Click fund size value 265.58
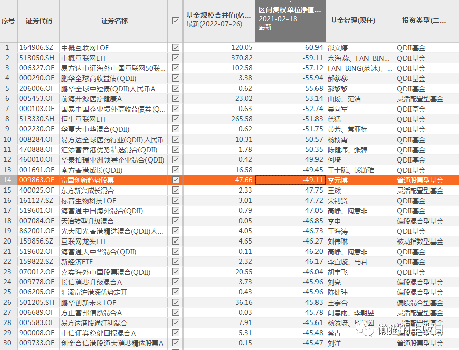The width and height of the screenshot is (459, 350). [x=242, y=119]
